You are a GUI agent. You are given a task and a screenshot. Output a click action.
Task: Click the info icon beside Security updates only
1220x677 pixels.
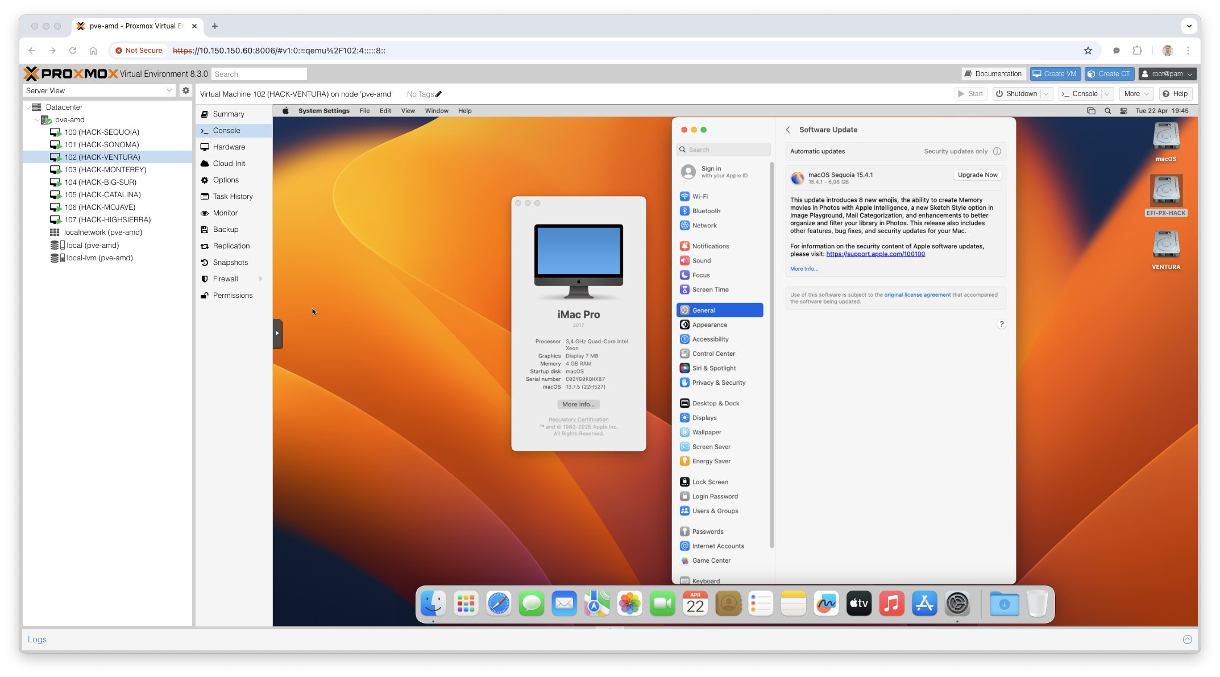(x=997, y=151)
